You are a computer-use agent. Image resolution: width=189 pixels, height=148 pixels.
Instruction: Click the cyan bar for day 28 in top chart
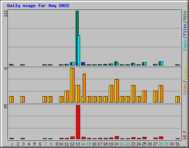point(162,64)
